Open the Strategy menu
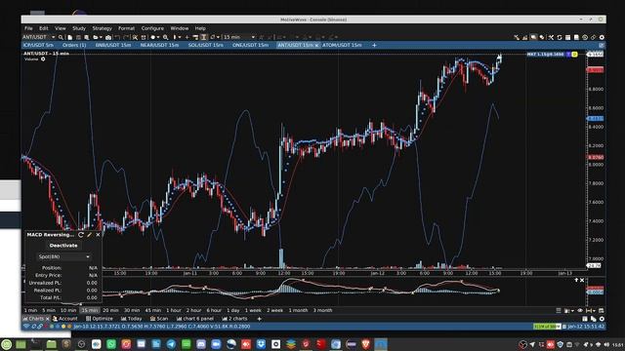 (x=102, y=28)
